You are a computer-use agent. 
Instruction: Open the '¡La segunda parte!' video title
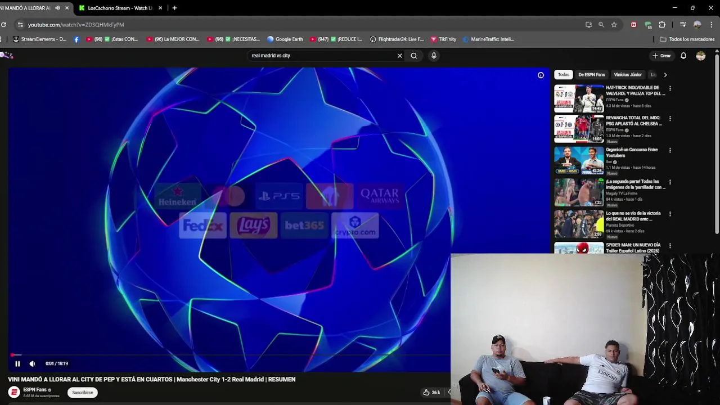[x=635, y=184]
